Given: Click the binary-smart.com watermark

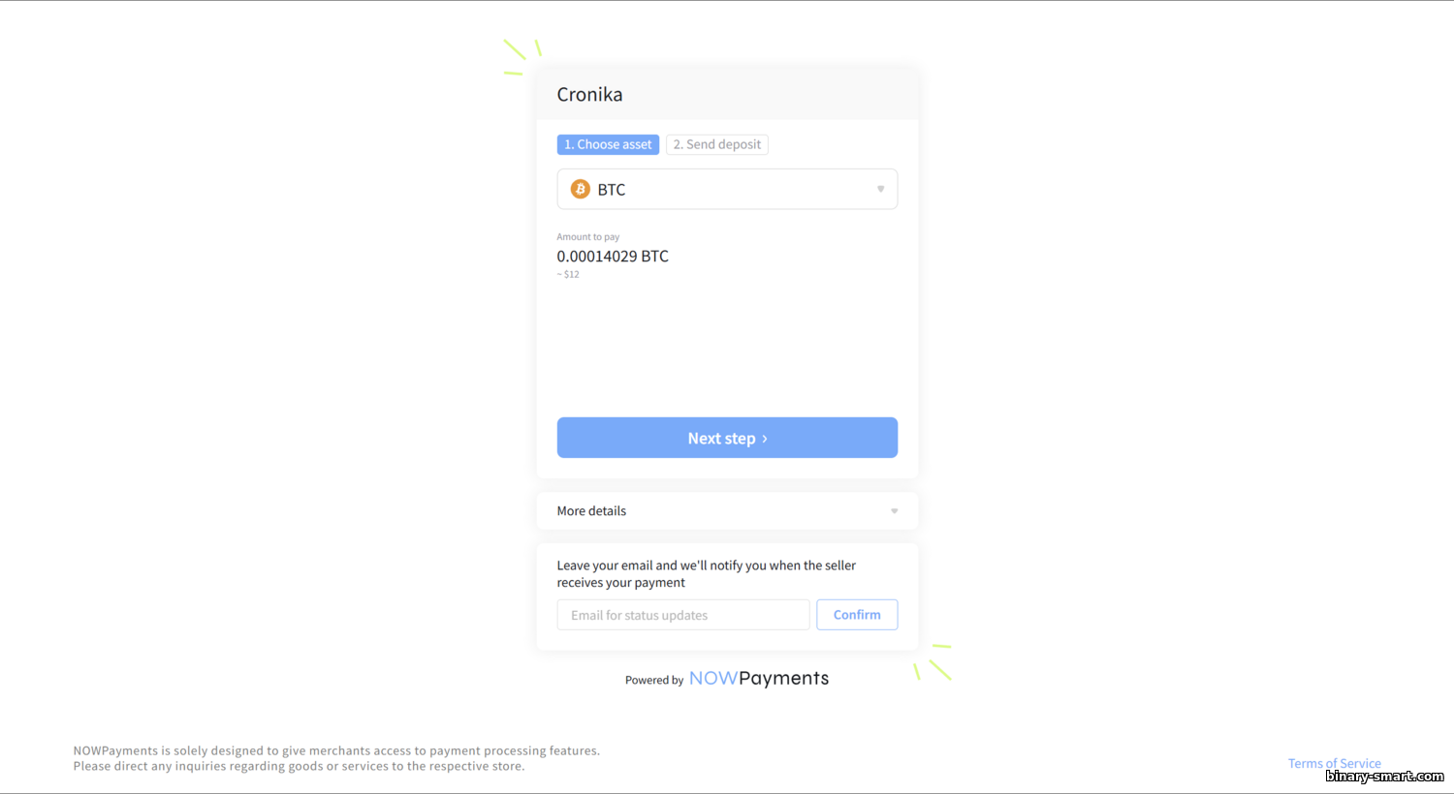Looking at the screenshot, I should point(1384,777).
